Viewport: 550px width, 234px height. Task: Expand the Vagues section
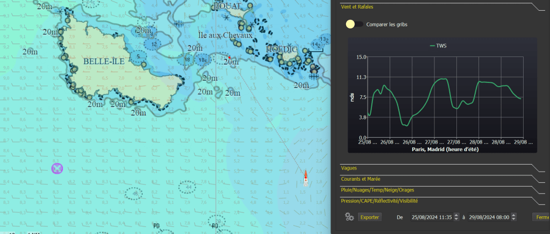pyautogui.click(x=349, y=168)
